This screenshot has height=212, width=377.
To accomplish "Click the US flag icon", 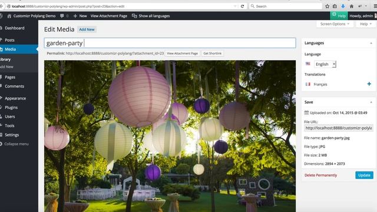I will click(x=307, y=64).
